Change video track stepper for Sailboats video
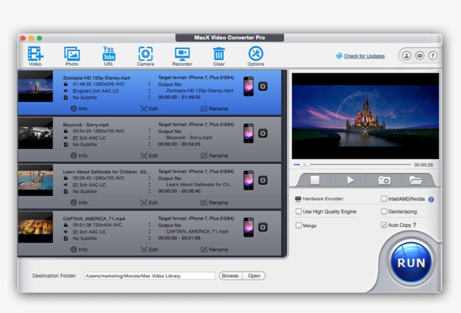The width and height of the screenshot is (461, 313). click(150, 178)
